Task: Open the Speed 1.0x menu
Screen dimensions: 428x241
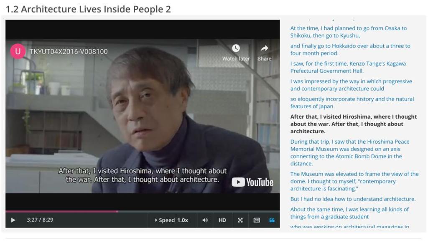Action: (172, 220)
